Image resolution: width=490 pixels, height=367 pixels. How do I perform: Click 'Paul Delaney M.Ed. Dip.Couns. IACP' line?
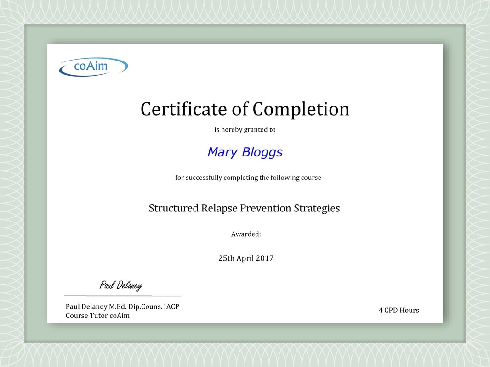(122, 306)
